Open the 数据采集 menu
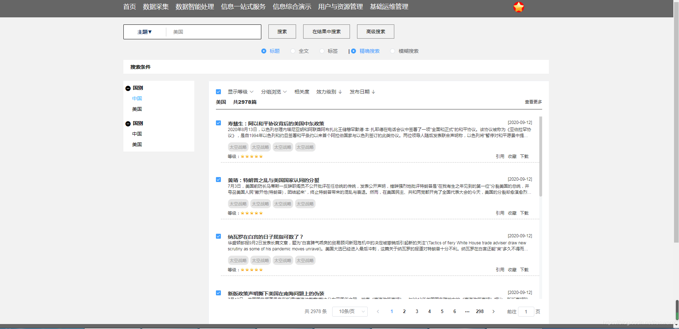Viewport: 679px width, 329px height. 156,7
